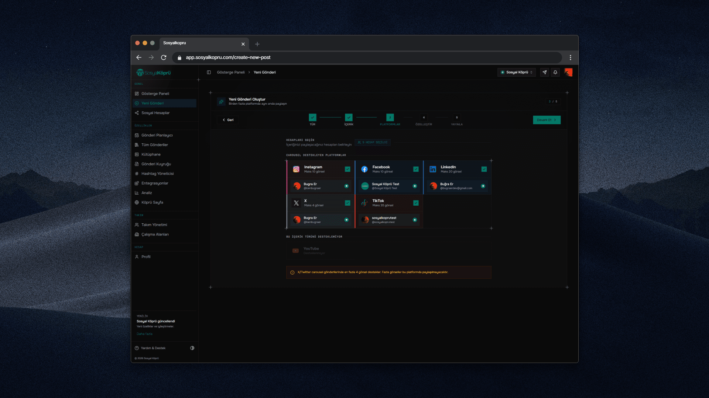Click browser forward arrow
Image resolution: width=709 pixels, height=398 pixels.
click(x=151, y=57)
